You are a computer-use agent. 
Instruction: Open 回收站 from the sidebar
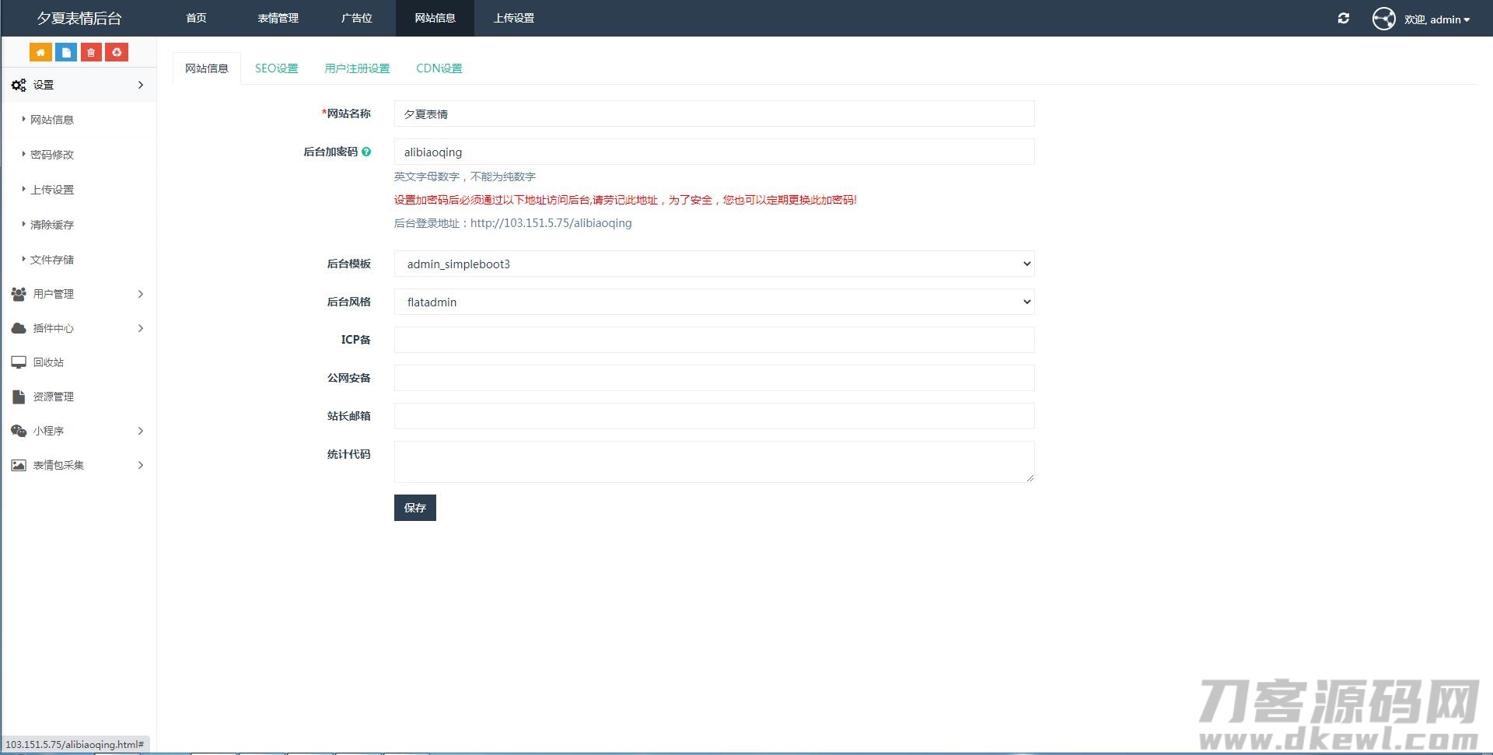click(48, 362)
